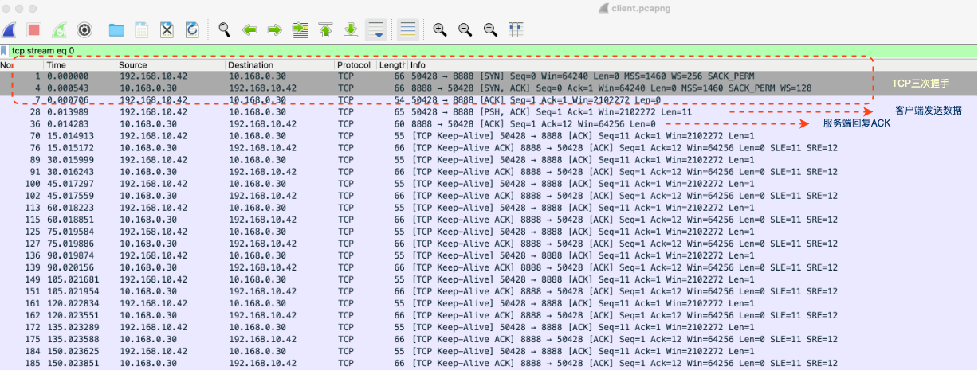The width and height of the screenshot is (978, 382).
Task: Toggle auto-scroll during live capture
Action: 376,30
